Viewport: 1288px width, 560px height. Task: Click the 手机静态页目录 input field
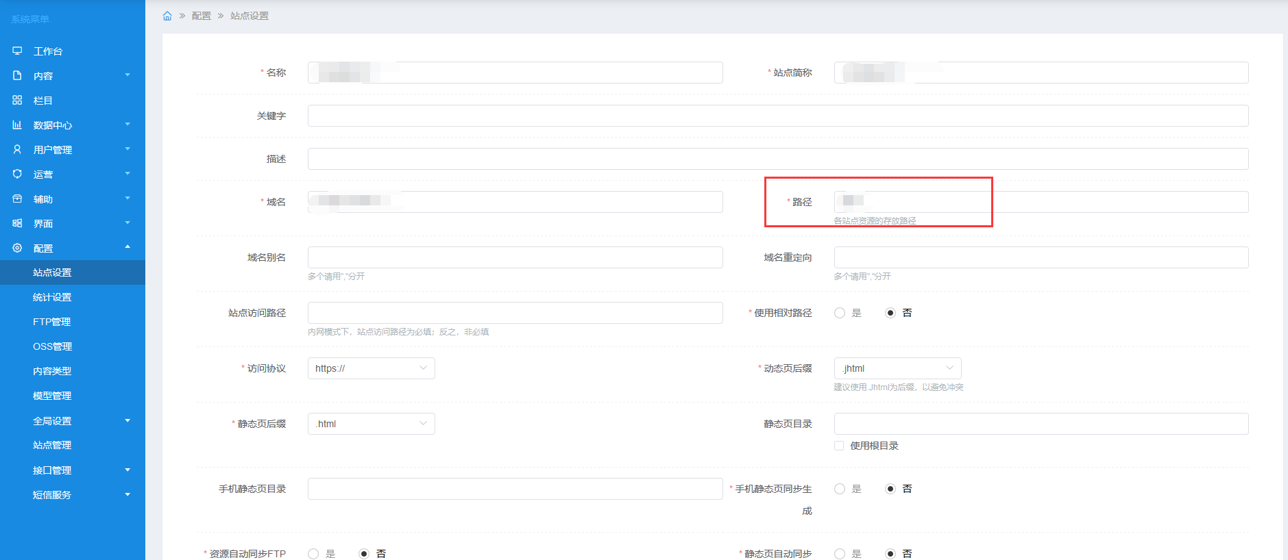pyautogui.click(x=515, y=489)
